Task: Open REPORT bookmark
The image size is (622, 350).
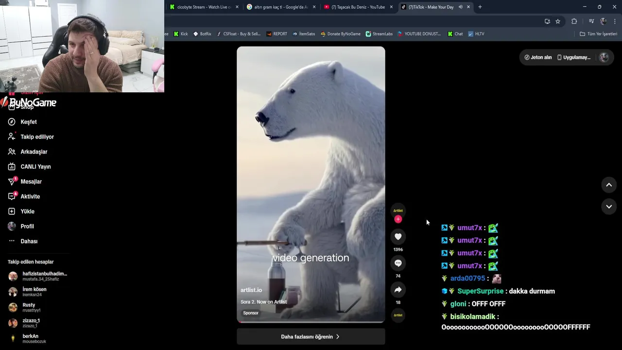Action: tap(276, 34)
